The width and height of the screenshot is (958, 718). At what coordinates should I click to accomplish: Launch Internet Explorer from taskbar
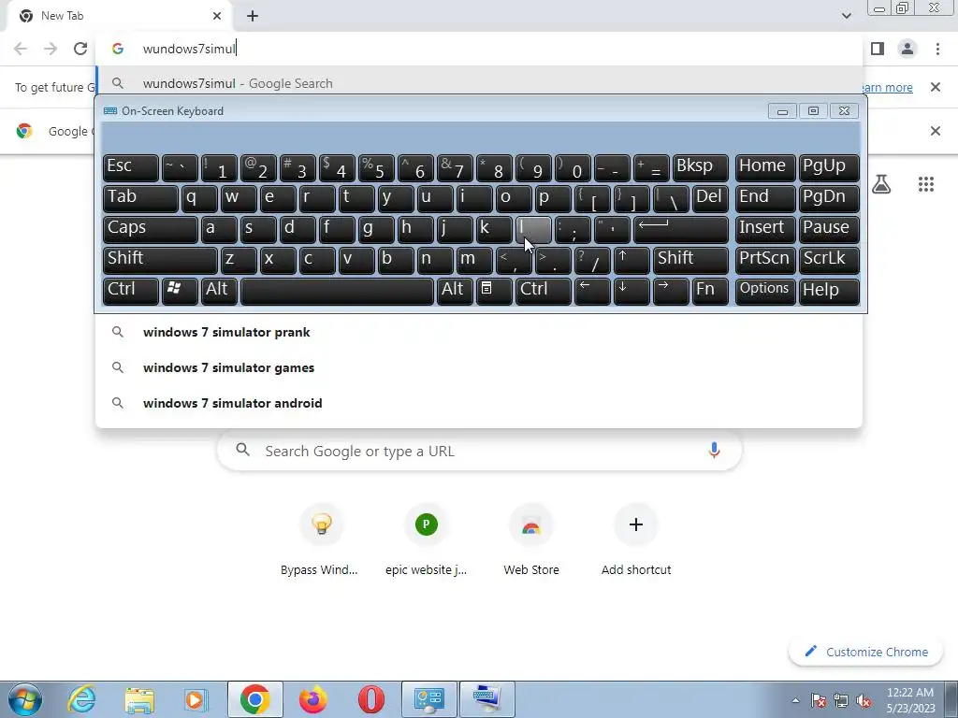click(81, 699)
